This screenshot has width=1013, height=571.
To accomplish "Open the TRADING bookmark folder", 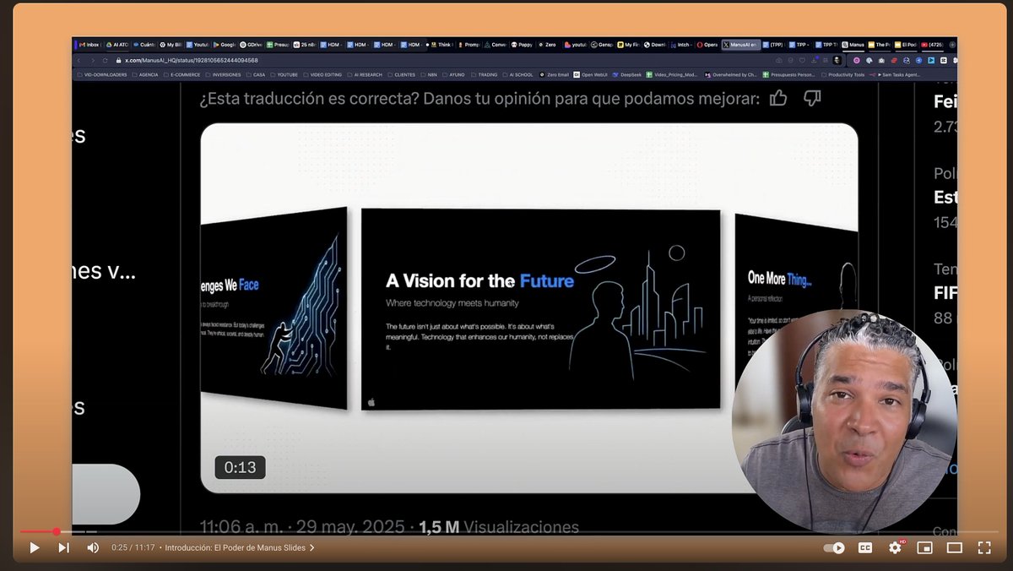I will (x=484, y=74).
